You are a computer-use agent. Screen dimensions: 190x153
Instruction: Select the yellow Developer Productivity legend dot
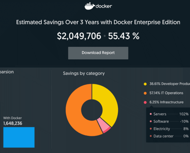click(145, 84)
